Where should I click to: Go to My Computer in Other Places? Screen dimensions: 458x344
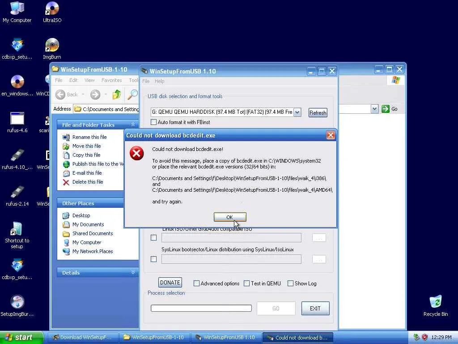[87, 242]
